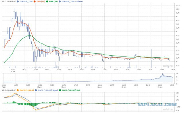Click the blue MACD Signal legend dot
Screen dimensions: 184x113
coord(36,90)
